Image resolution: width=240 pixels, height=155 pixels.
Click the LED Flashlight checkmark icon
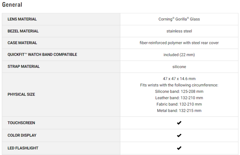(179, 148)
